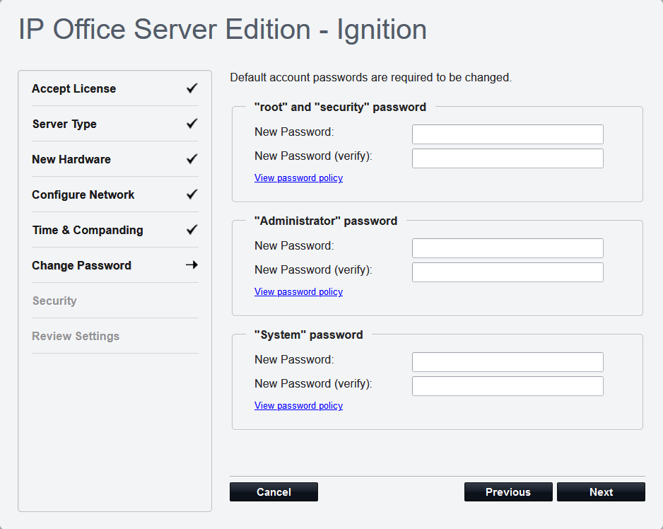Click the "Administrator" password heading

point(326,221)
